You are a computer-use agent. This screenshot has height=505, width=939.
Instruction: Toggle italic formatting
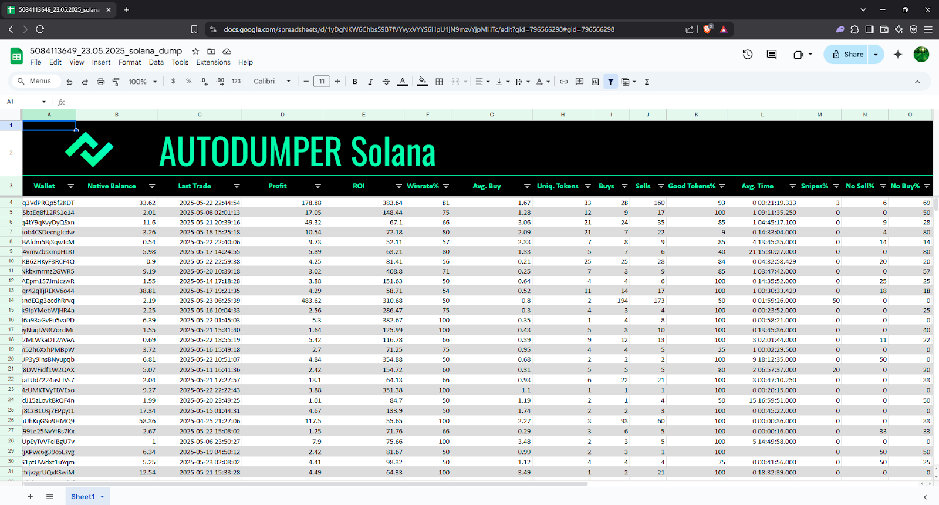coord(370,82)
